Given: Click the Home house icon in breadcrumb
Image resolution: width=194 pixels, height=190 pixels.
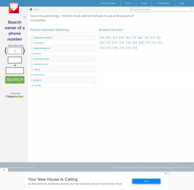Looking at the screenshot, I should pyautogui.click(x=31, y=9).
